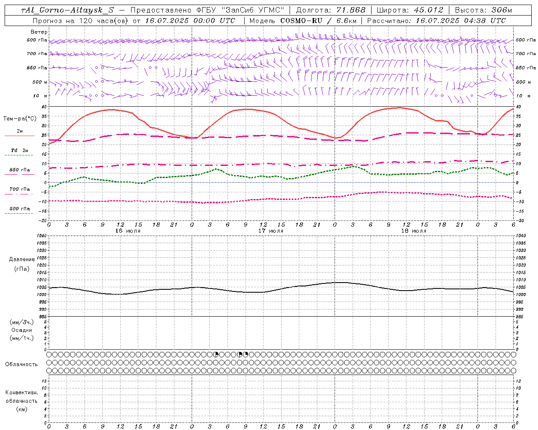Click the black surface pressure curve

282,289
